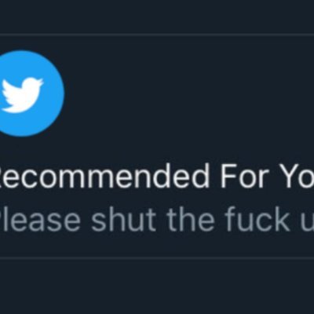Click the blue circle edge beside the bird
The width and height of the screenshot is (314, 314).
click(x=57, y=93)
